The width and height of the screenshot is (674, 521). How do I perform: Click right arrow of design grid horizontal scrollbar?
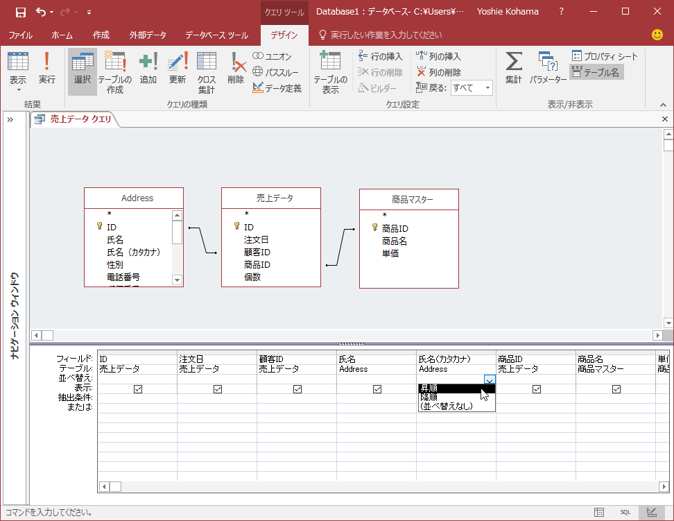664,486
